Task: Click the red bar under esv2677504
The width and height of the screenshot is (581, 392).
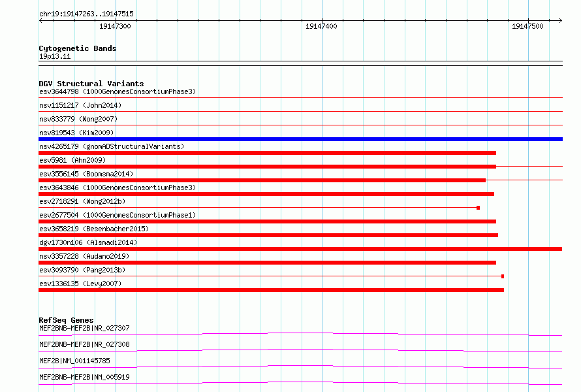Action: pyautogui.click(x=267, y=221)
